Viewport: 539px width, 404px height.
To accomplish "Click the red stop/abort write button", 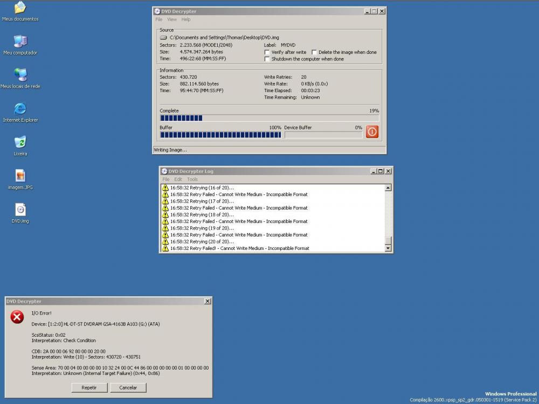I will click(372, 131).
